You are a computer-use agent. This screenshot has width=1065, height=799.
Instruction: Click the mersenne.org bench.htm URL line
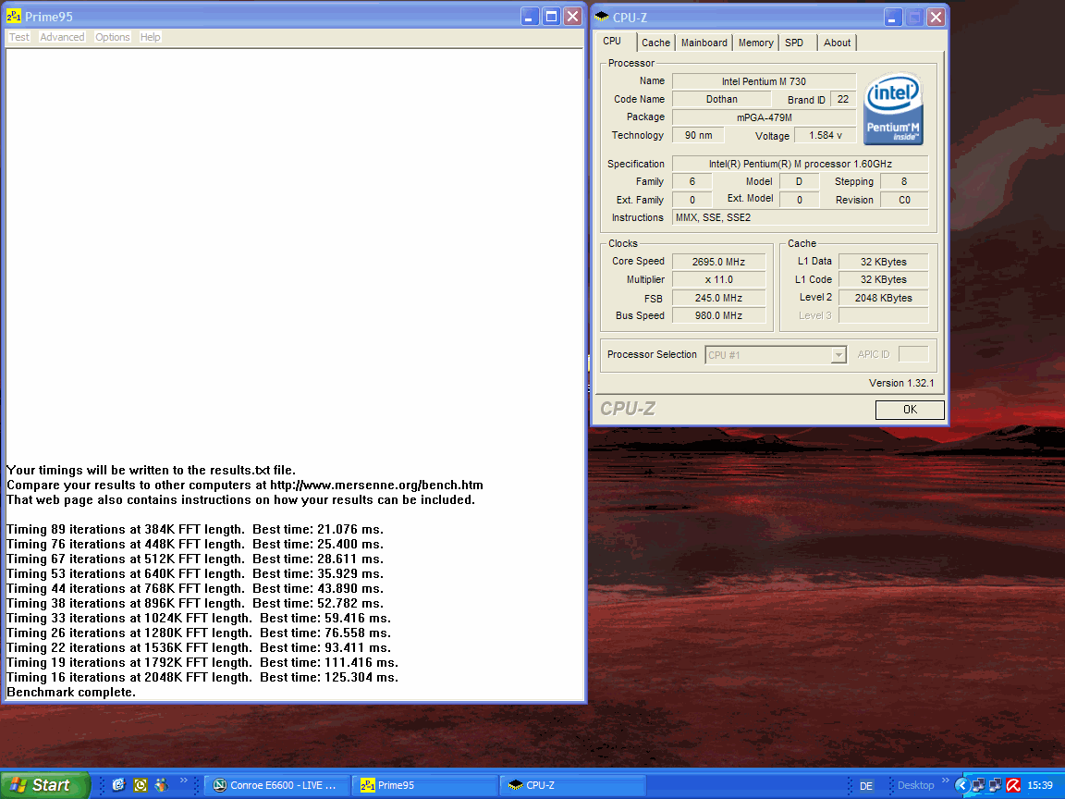point(244,486)
